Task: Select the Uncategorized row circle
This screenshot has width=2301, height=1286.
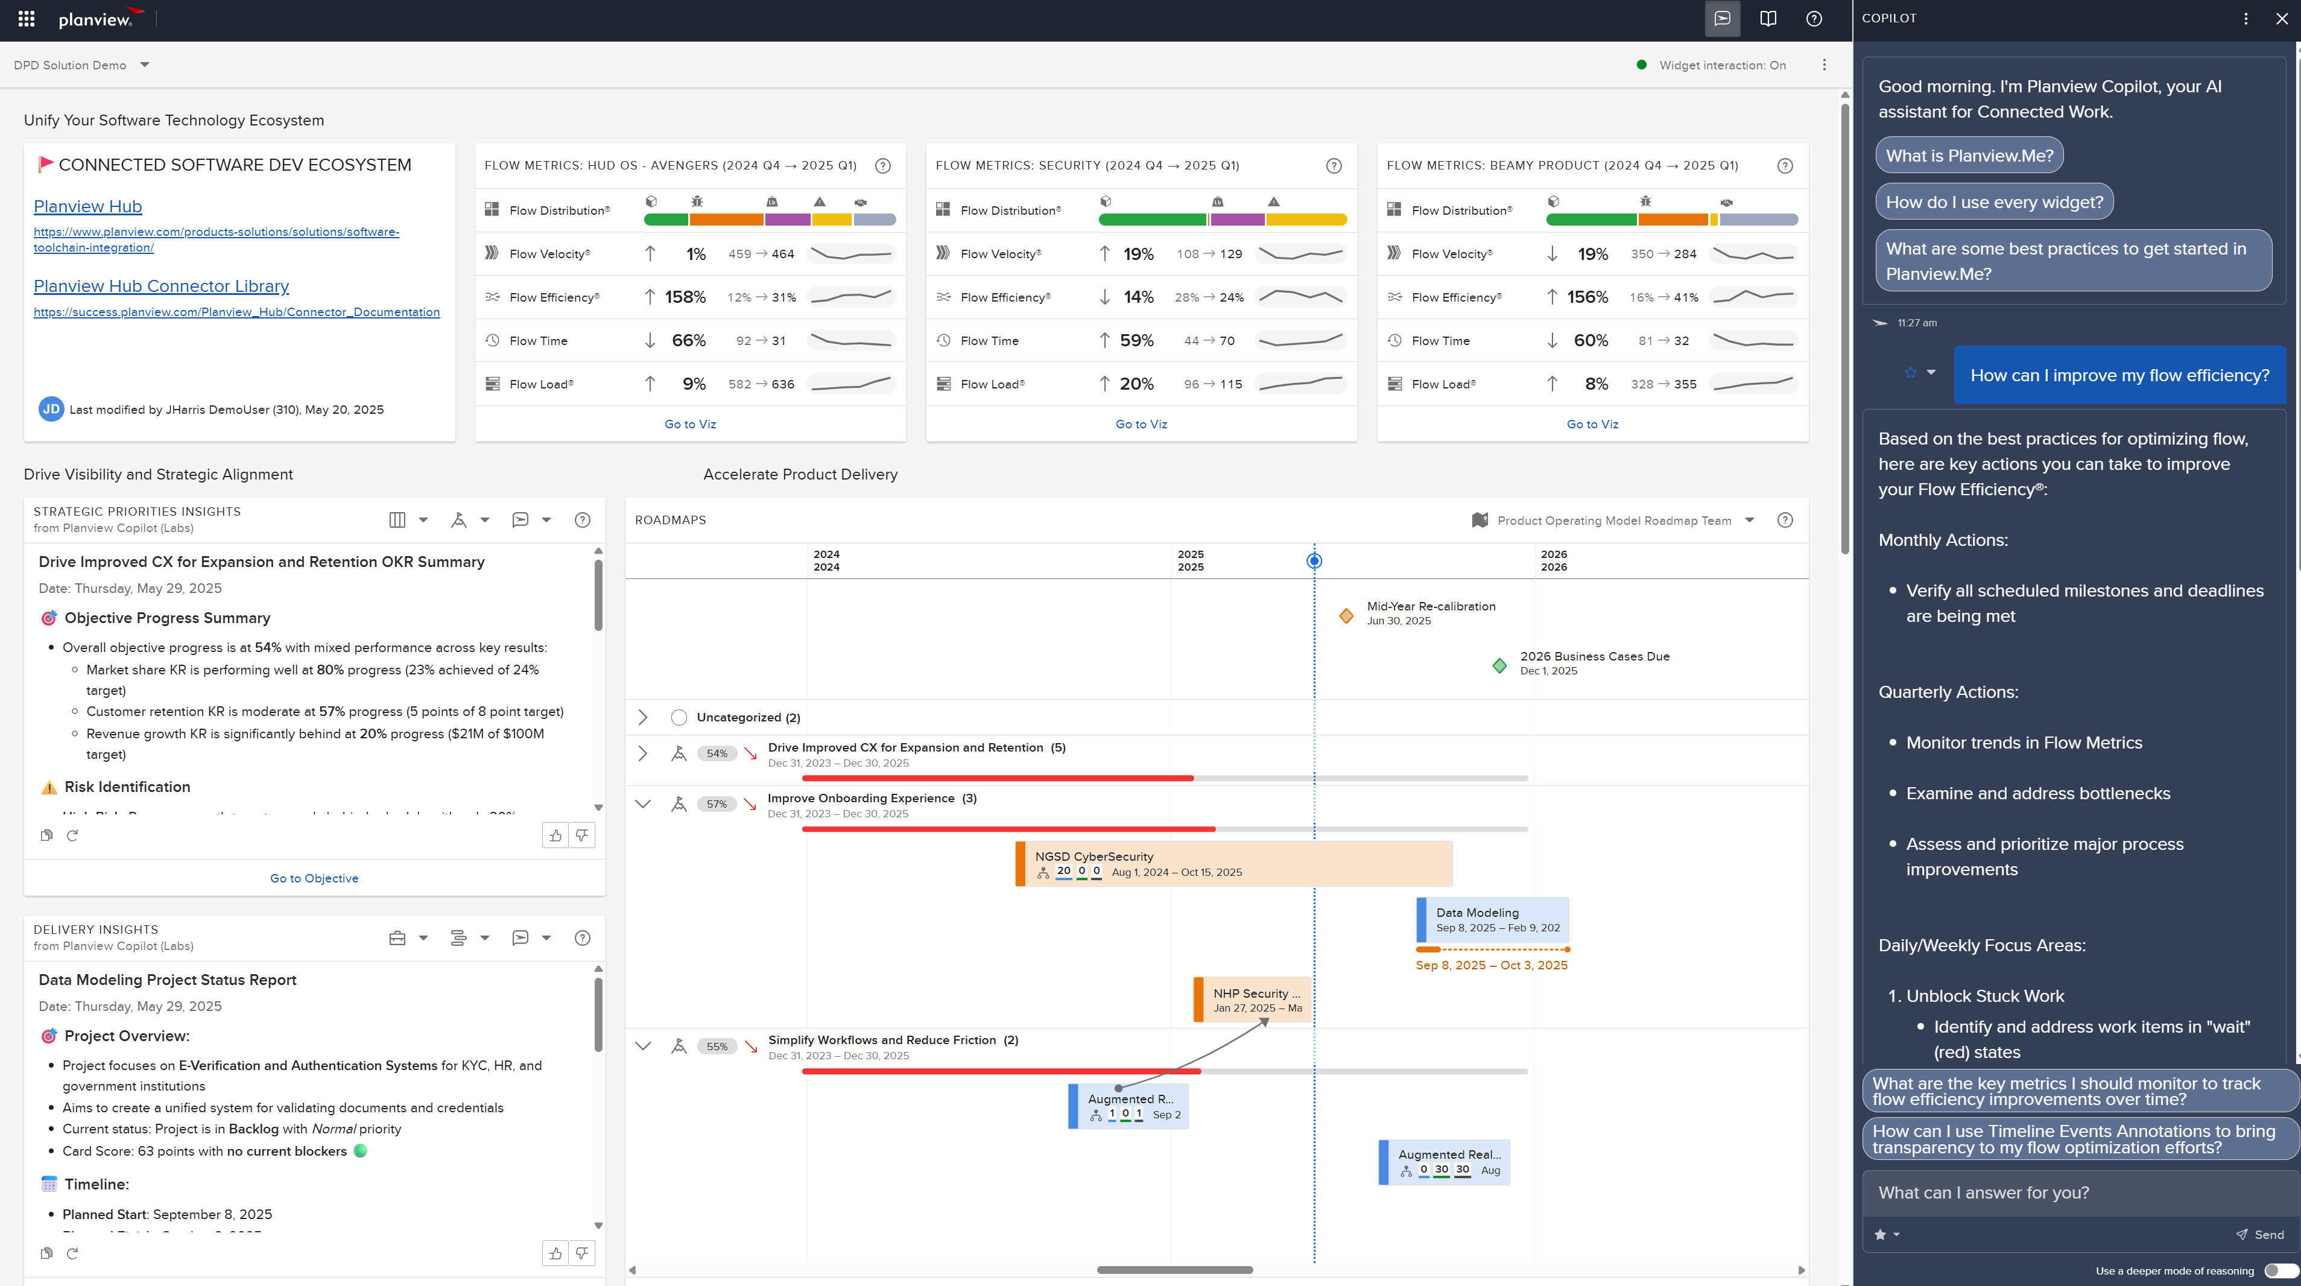Action: 679,717
